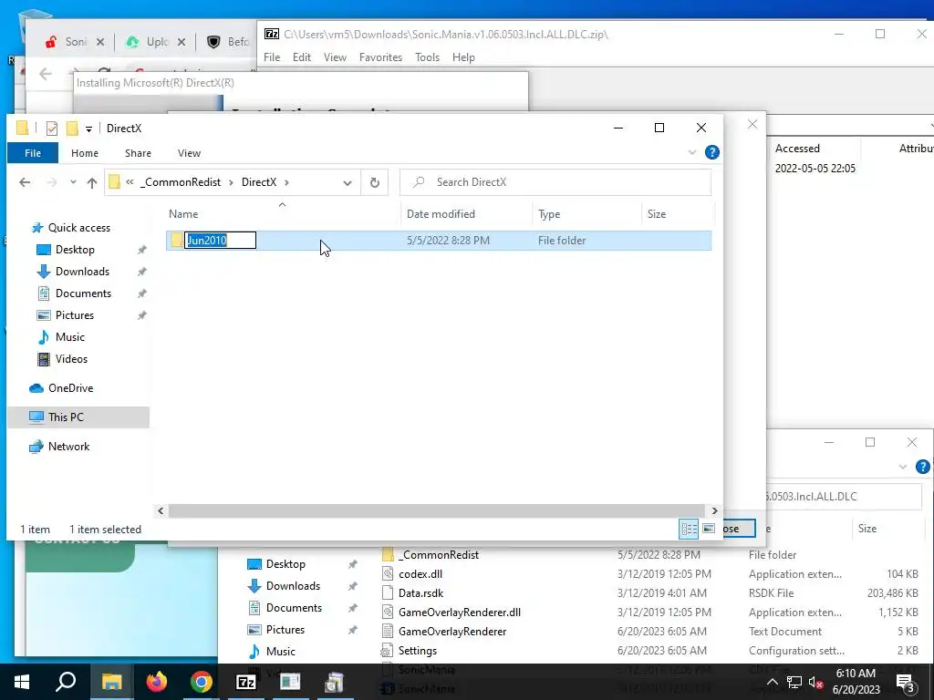Click the network tray icon
The height and width of the screenshot is (700, 934).
(x=794, y=682)
